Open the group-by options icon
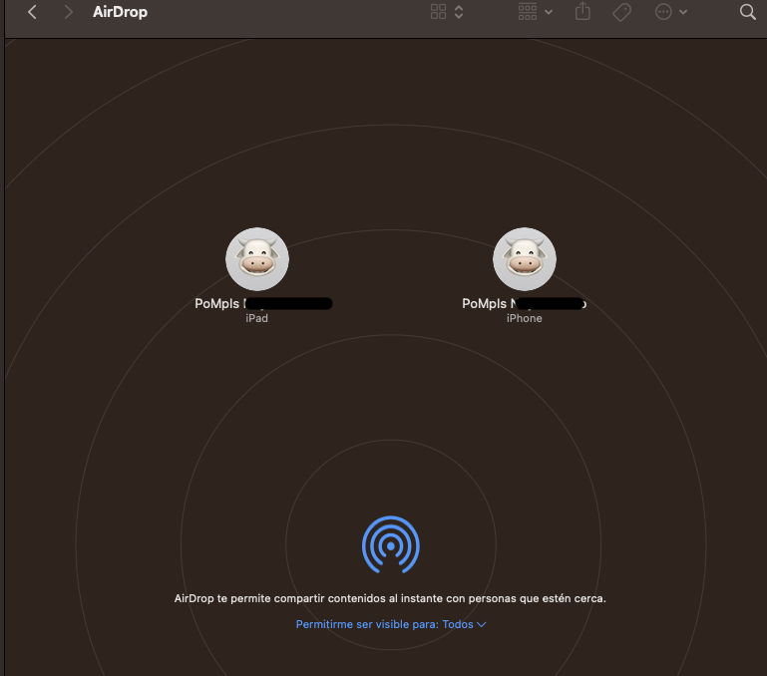This screenshot has width=767, height=676. click(x=528, y=12)
